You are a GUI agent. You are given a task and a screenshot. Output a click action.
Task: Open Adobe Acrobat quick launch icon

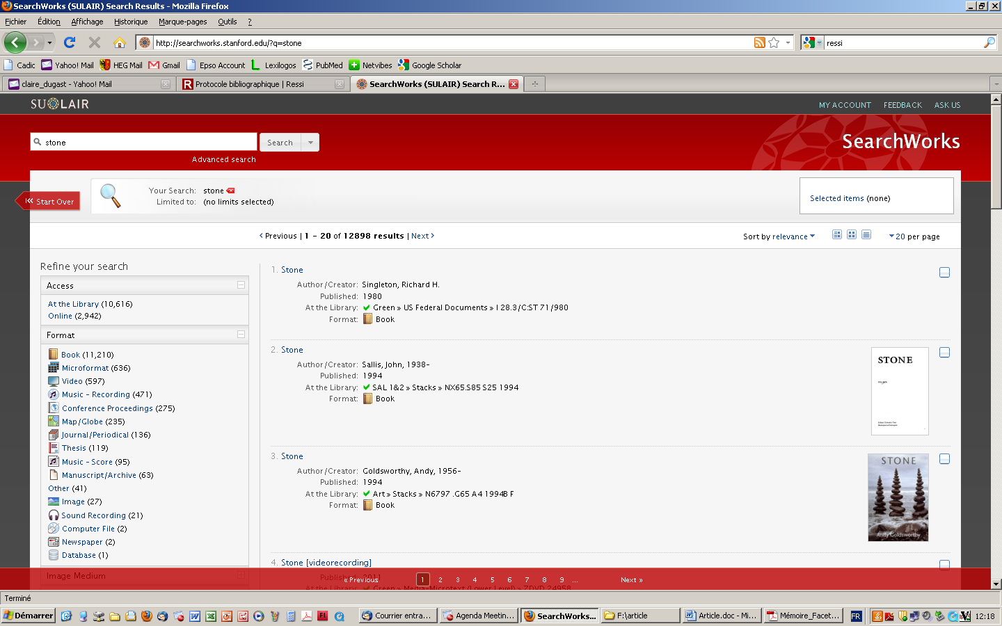tap(307, 616)
